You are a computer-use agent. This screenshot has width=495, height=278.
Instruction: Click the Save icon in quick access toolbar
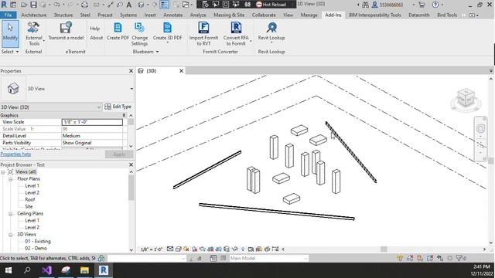33,5
